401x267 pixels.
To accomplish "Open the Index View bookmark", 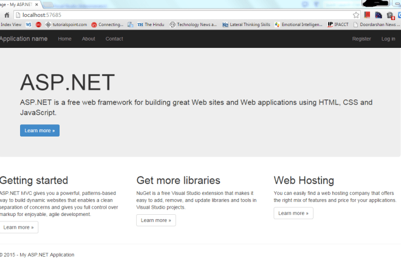I will 11,24.
